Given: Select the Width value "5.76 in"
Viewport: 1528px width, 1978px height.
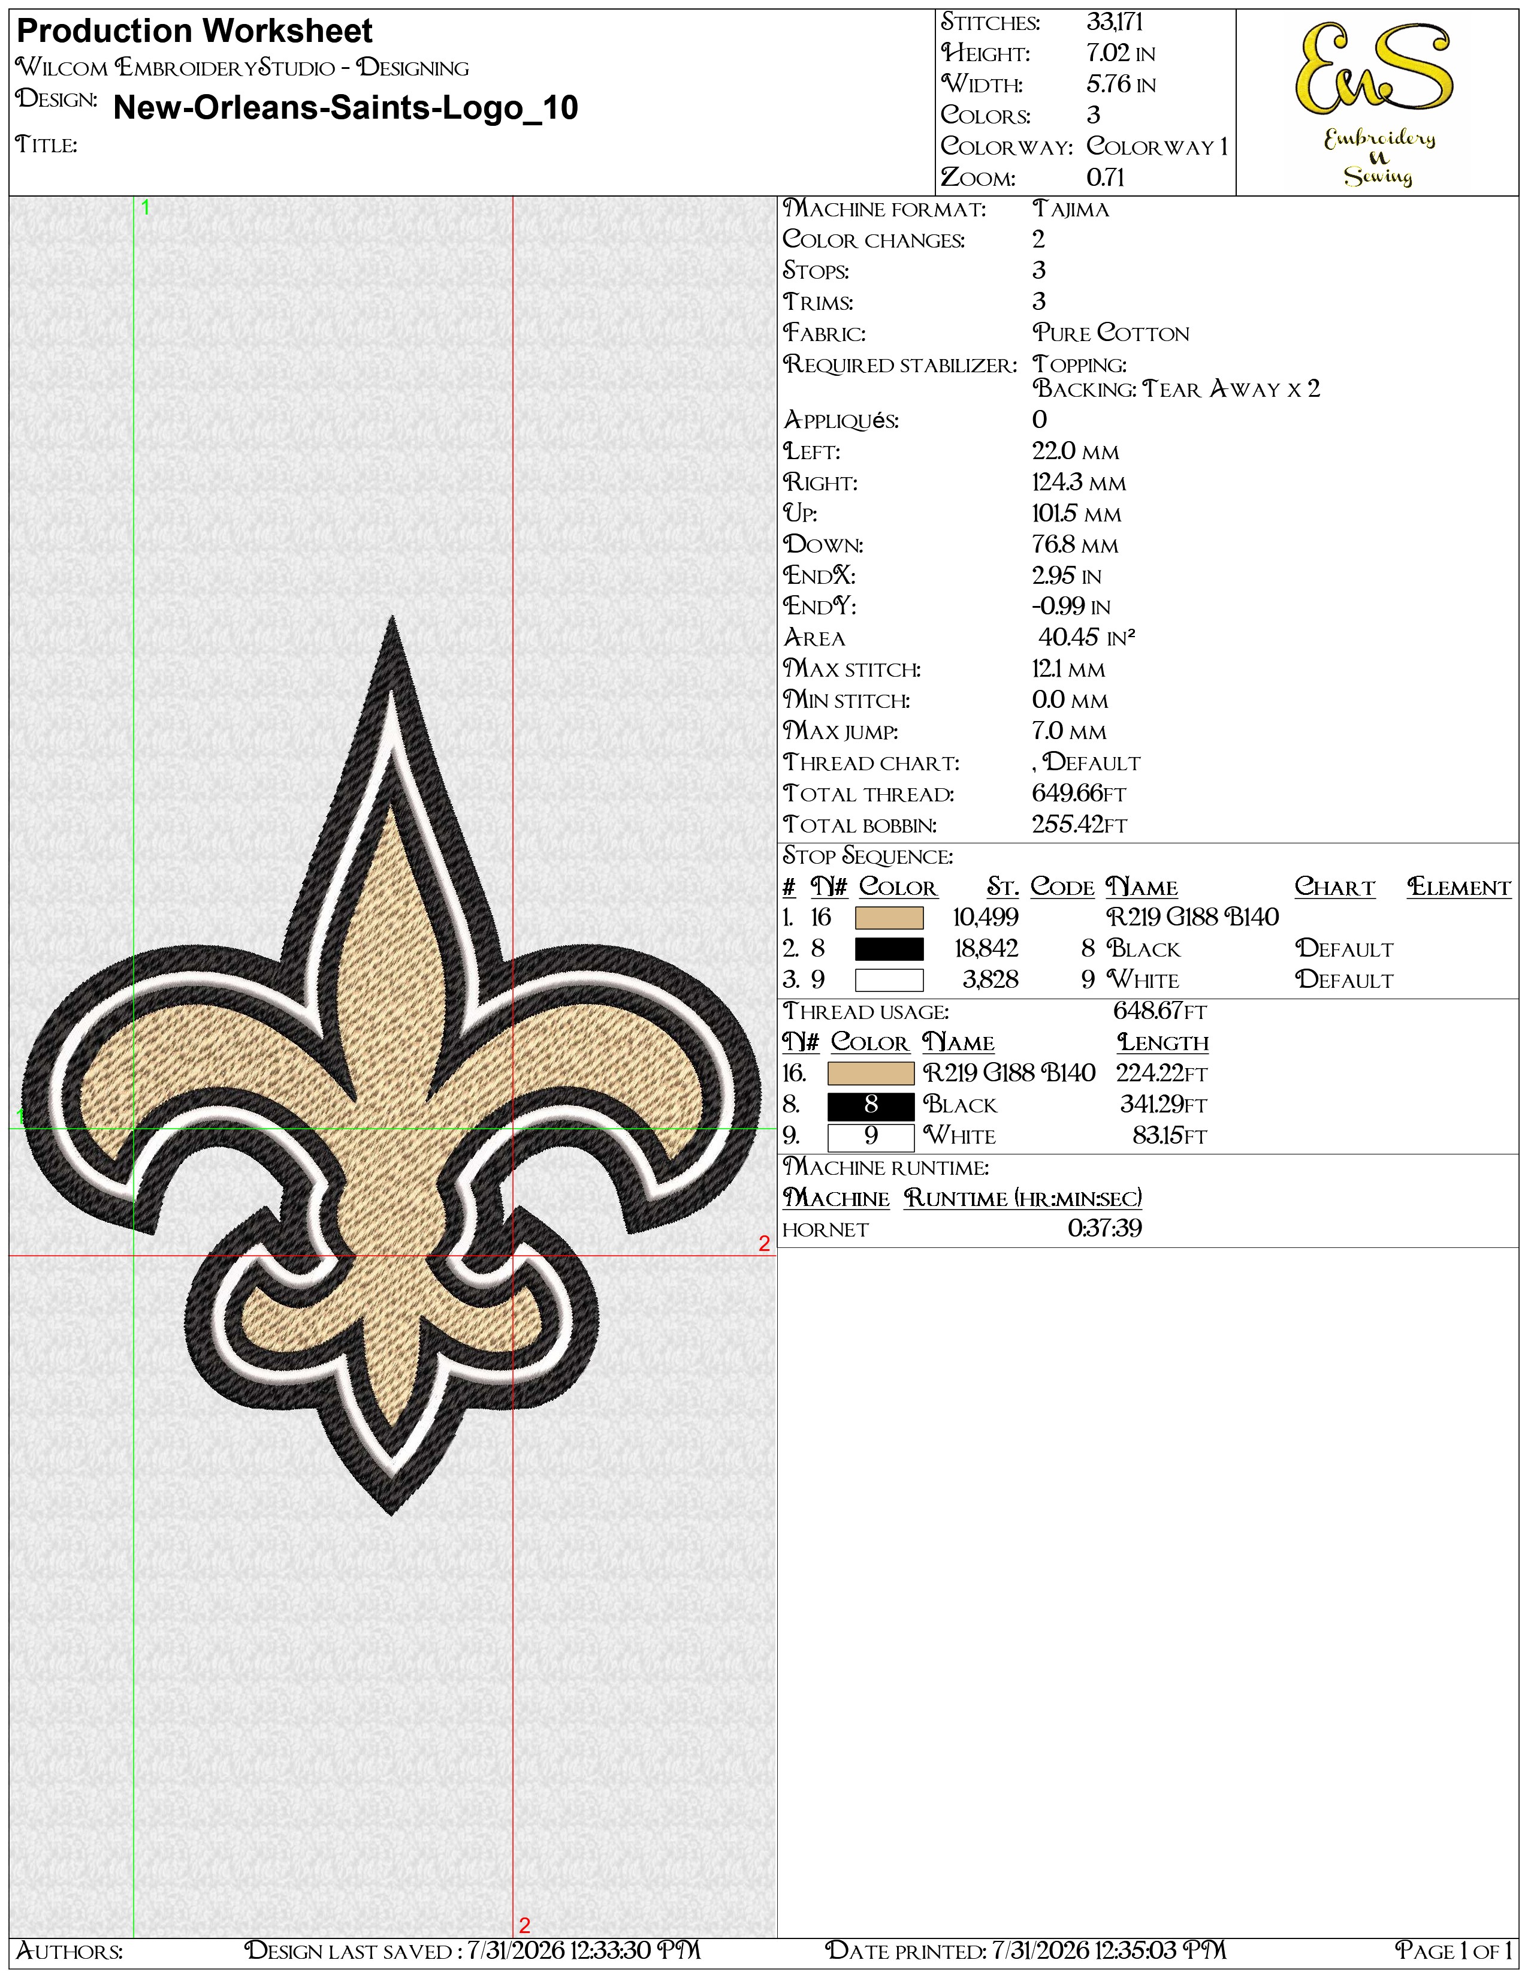Looking at the screenshot, I should 1121,85.
